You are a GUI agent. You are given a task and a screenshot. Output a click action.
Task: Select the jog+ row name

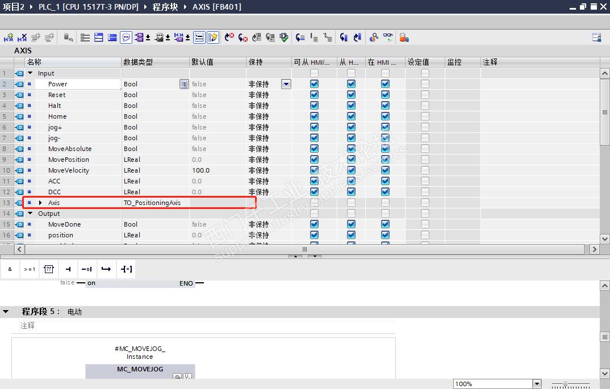point(55,127)
